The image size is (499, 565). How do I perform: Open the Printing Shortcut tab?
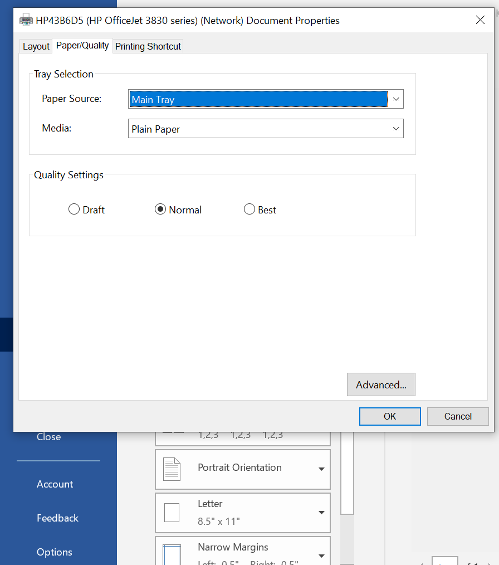tap(148, 46)
